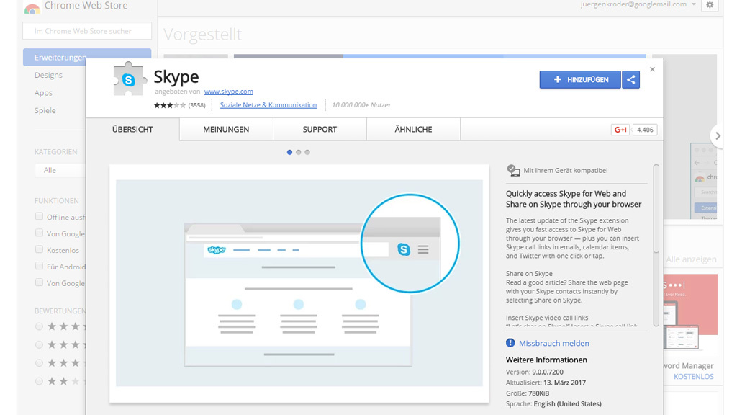Image resolution: width=737 pixels, height=415 pixels.
Task: Click the blue HINZUFÜGEN button
Action: click(580, 80)
